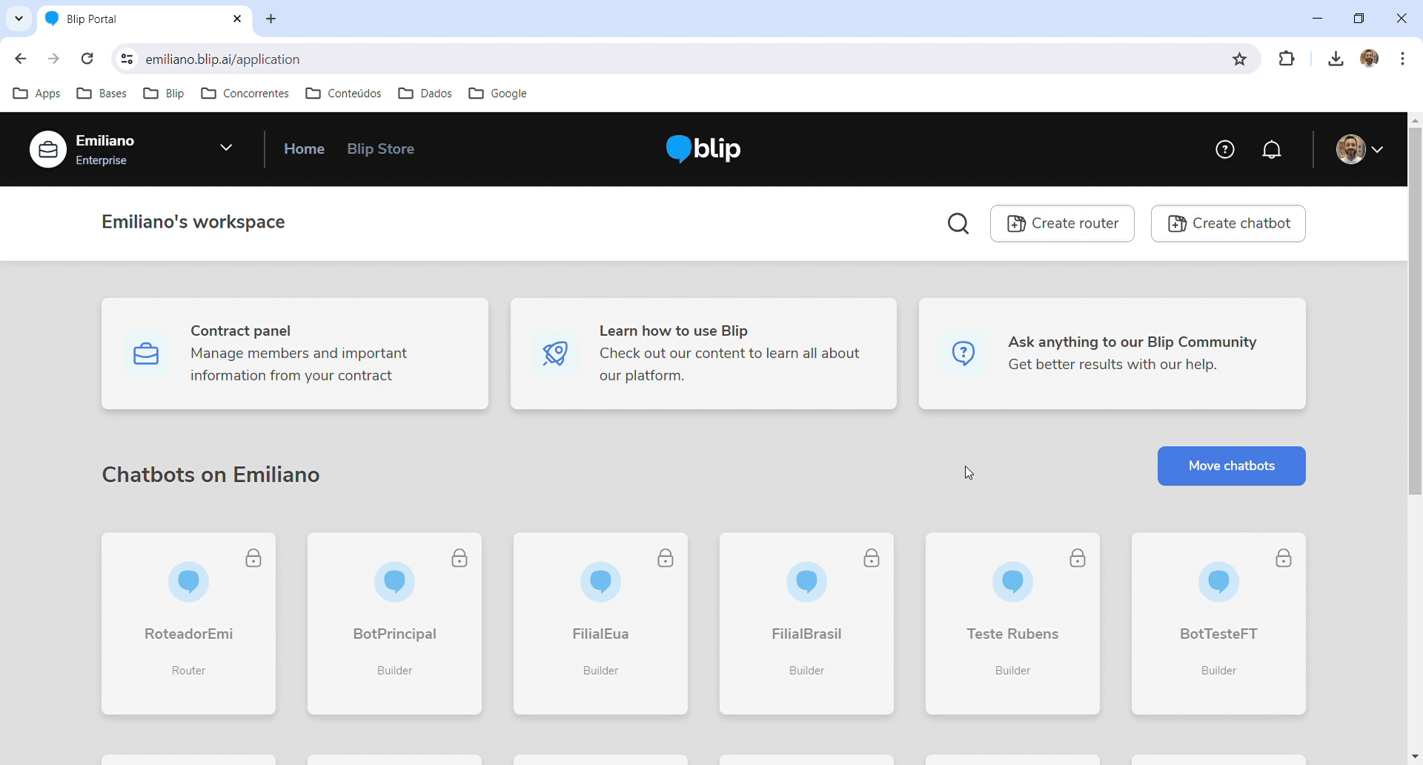
Task: Open the Concorrentes bookmarks folder
Action: coord(245,93)
